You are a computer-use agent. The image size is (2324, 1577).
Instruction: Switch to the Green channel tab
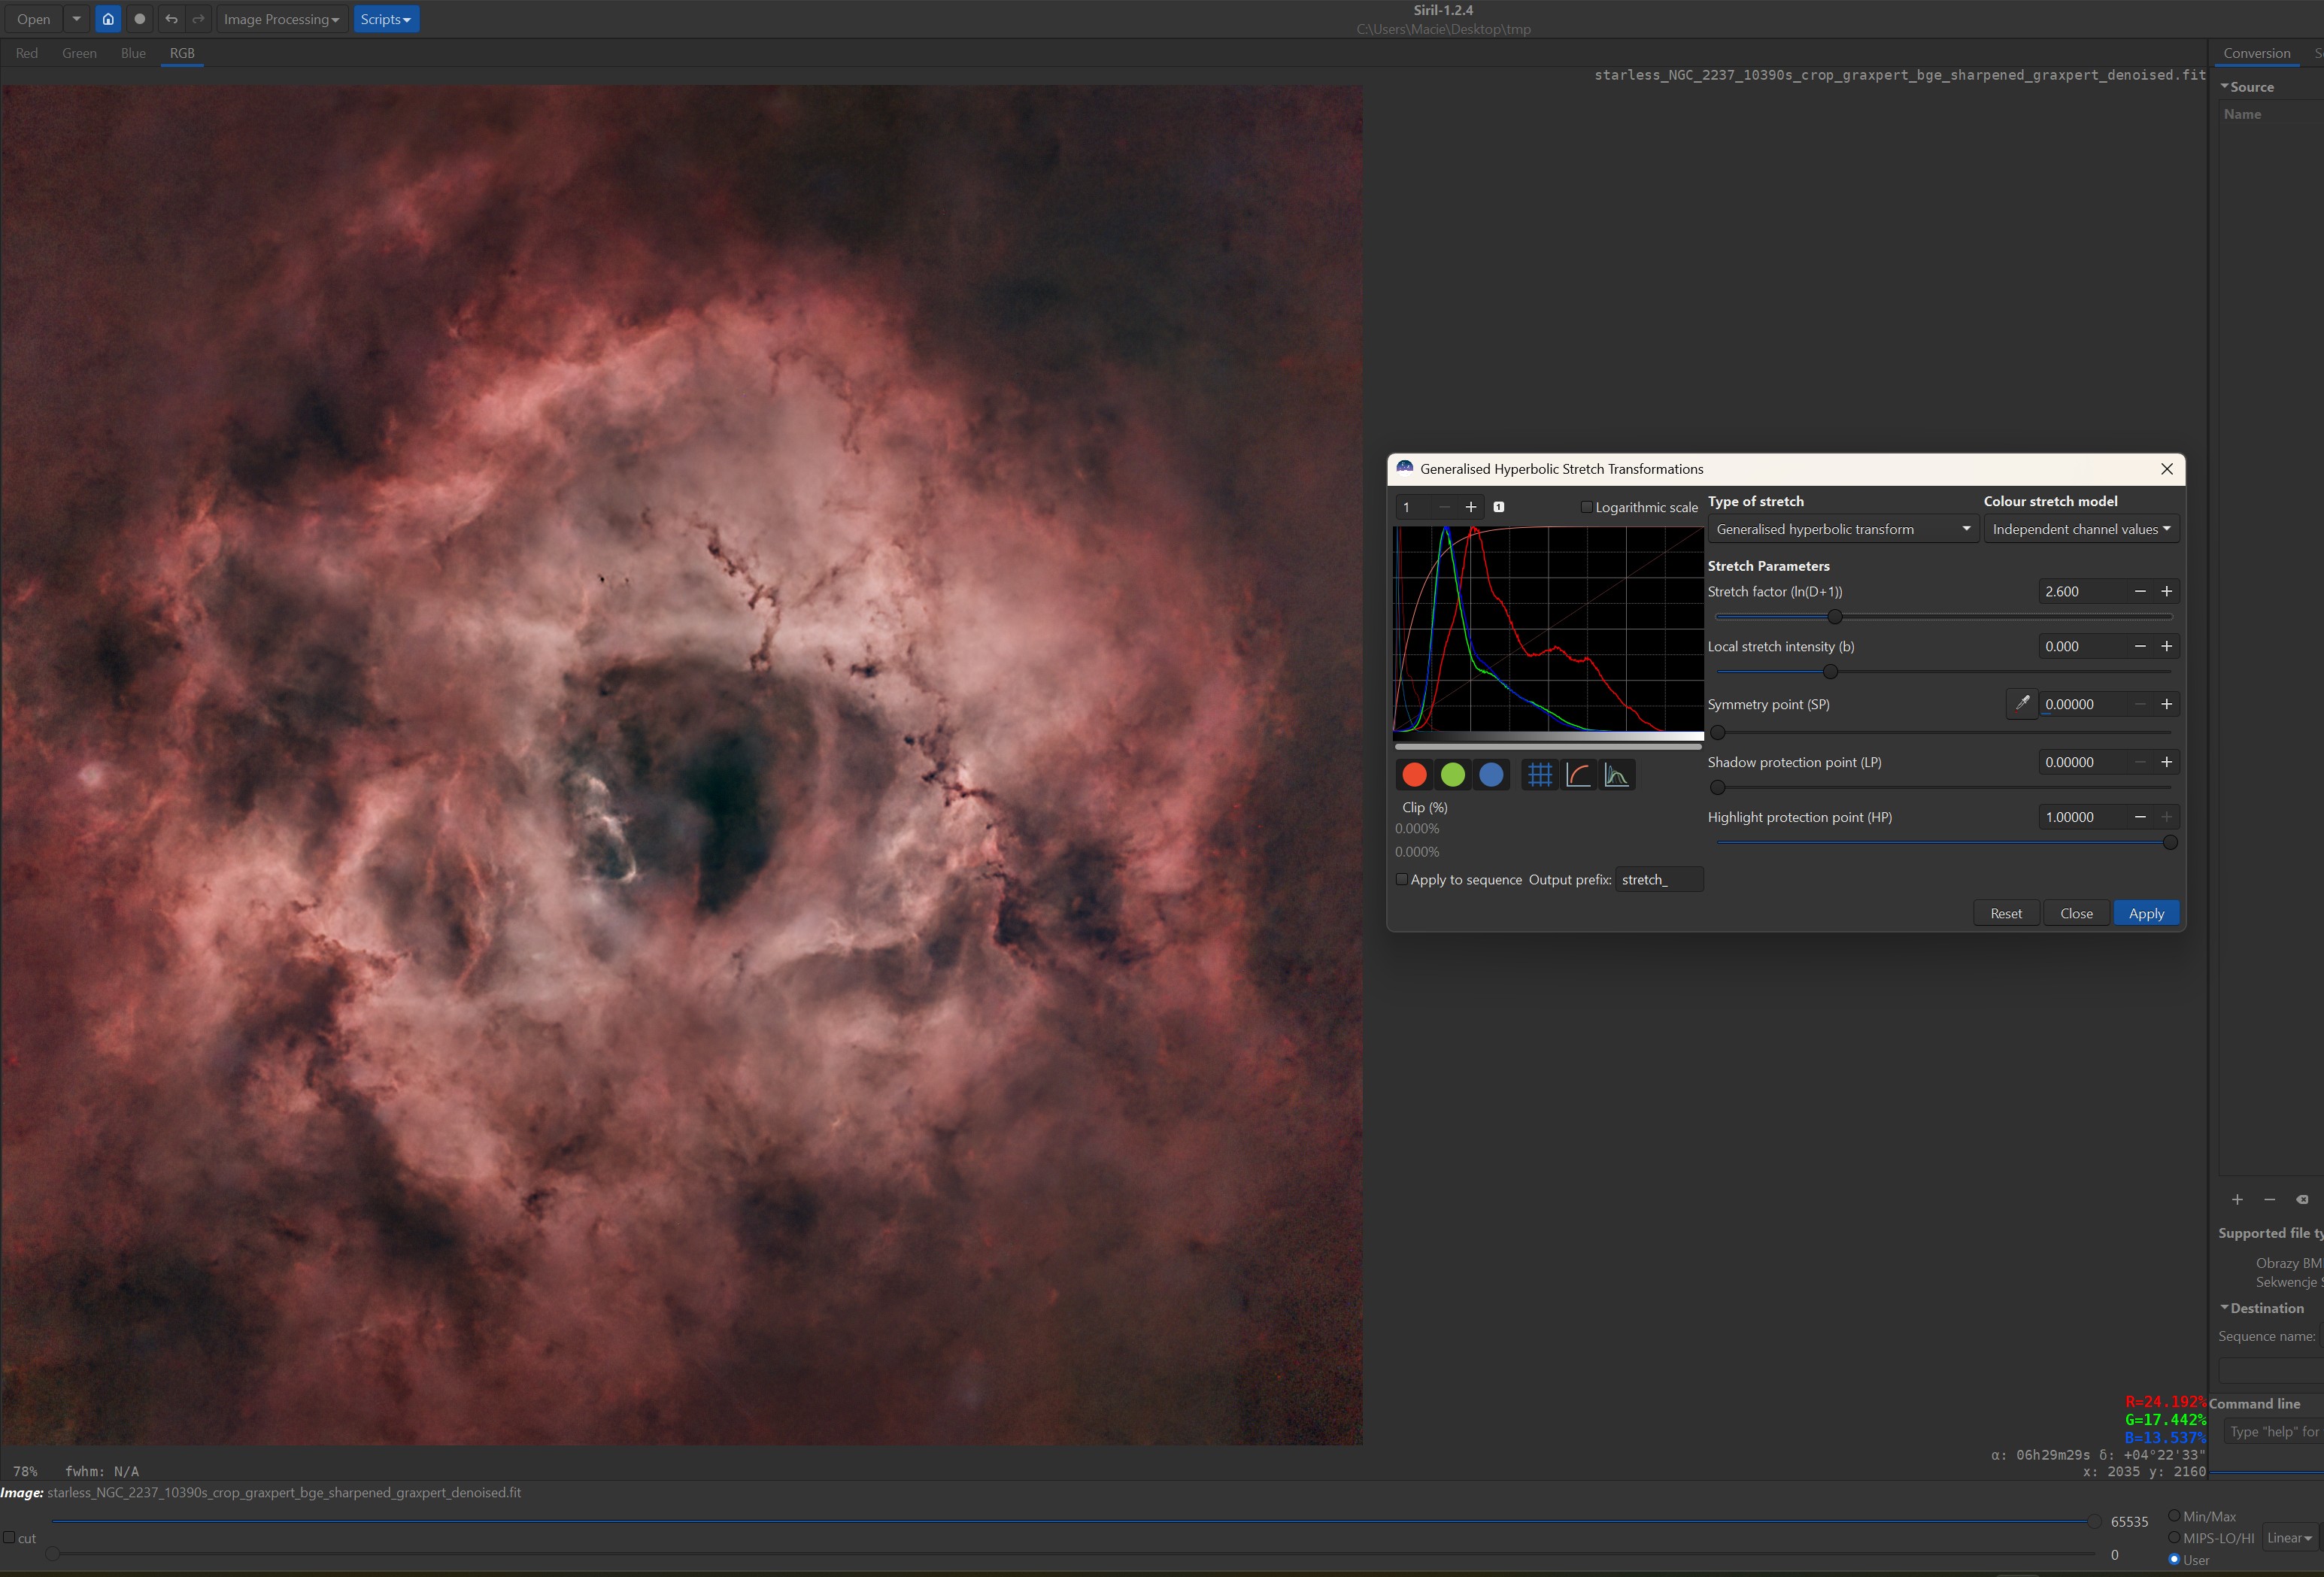79,53
